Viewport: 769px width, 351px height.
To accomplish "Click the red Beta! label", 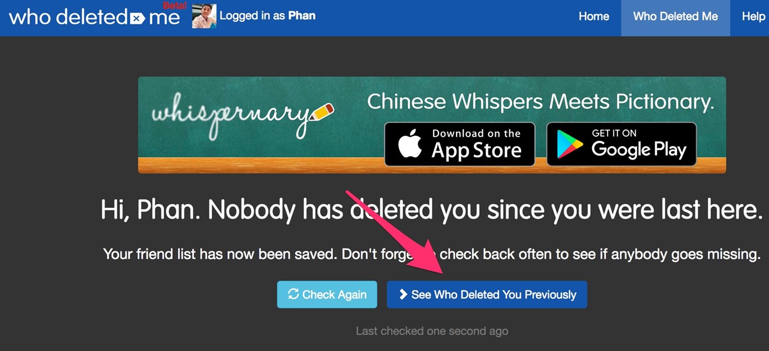I will point(175,5).
